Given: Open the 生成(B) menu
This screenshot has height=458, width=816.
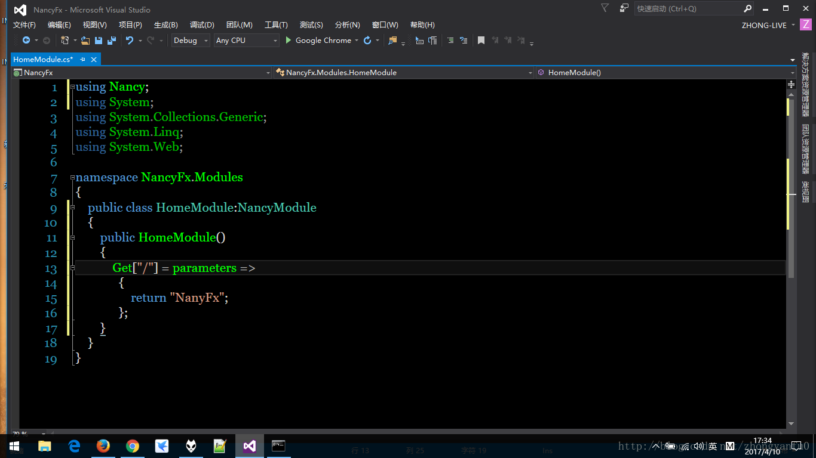Looking at the screenshot, I should pyautogui.click(x=165, y=25).
